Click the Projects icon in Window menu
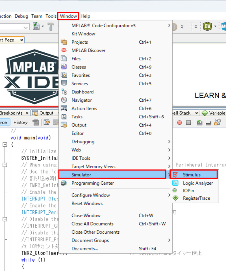 64,42
